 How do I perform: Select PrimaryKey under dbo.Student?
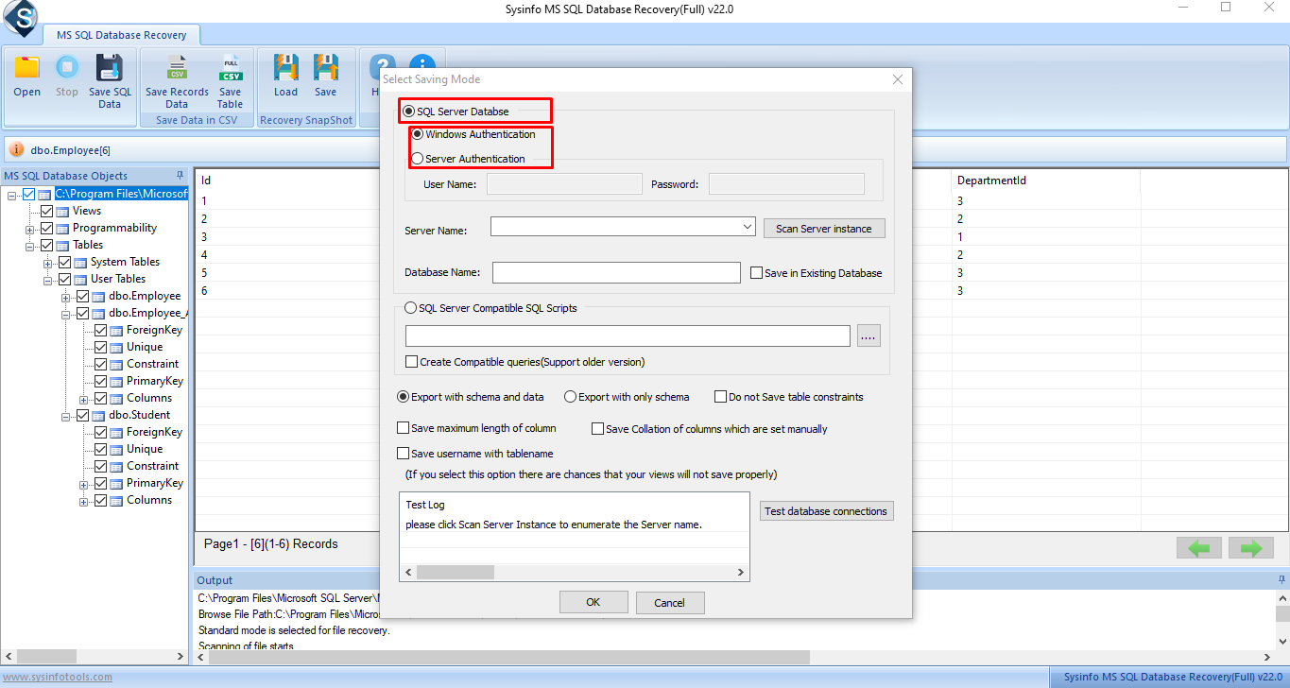[x=155, y=484]
